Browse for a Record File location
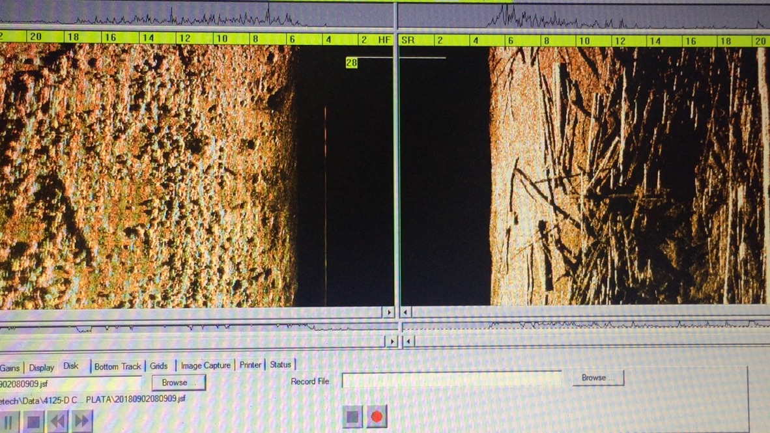Screen dimensions: 770x433 click(597, 378)
